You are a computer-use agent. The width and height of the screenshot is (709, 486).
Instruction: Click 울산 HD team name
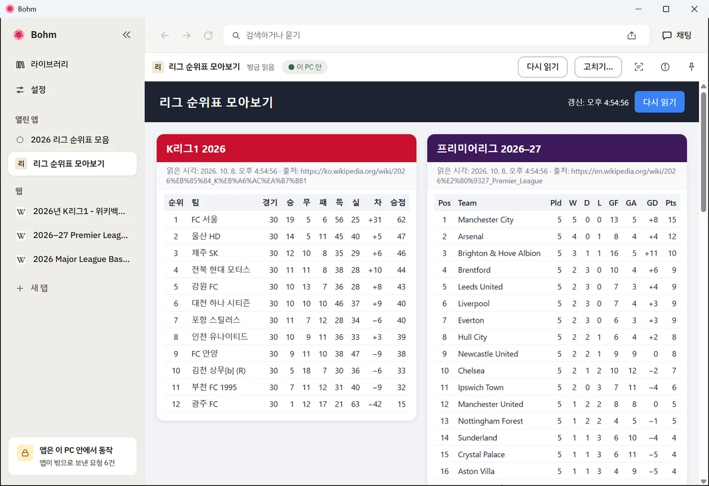(206, 236)
